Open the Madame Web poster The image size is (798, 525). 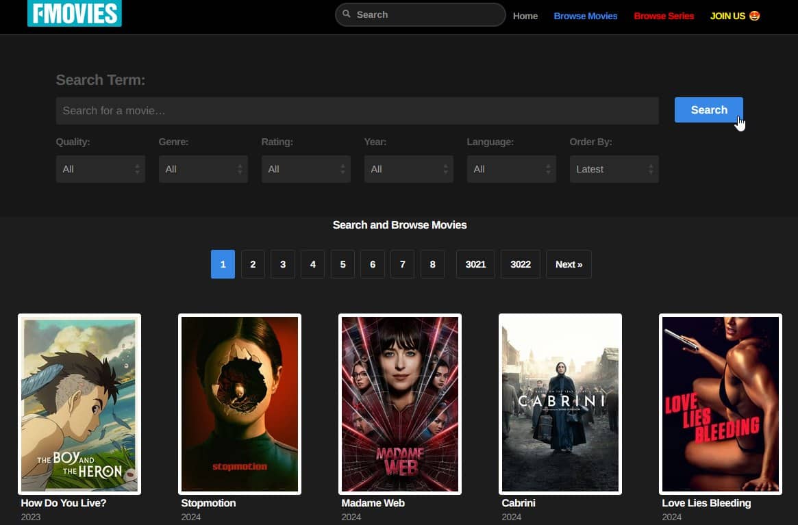click(x=400, y=404)
